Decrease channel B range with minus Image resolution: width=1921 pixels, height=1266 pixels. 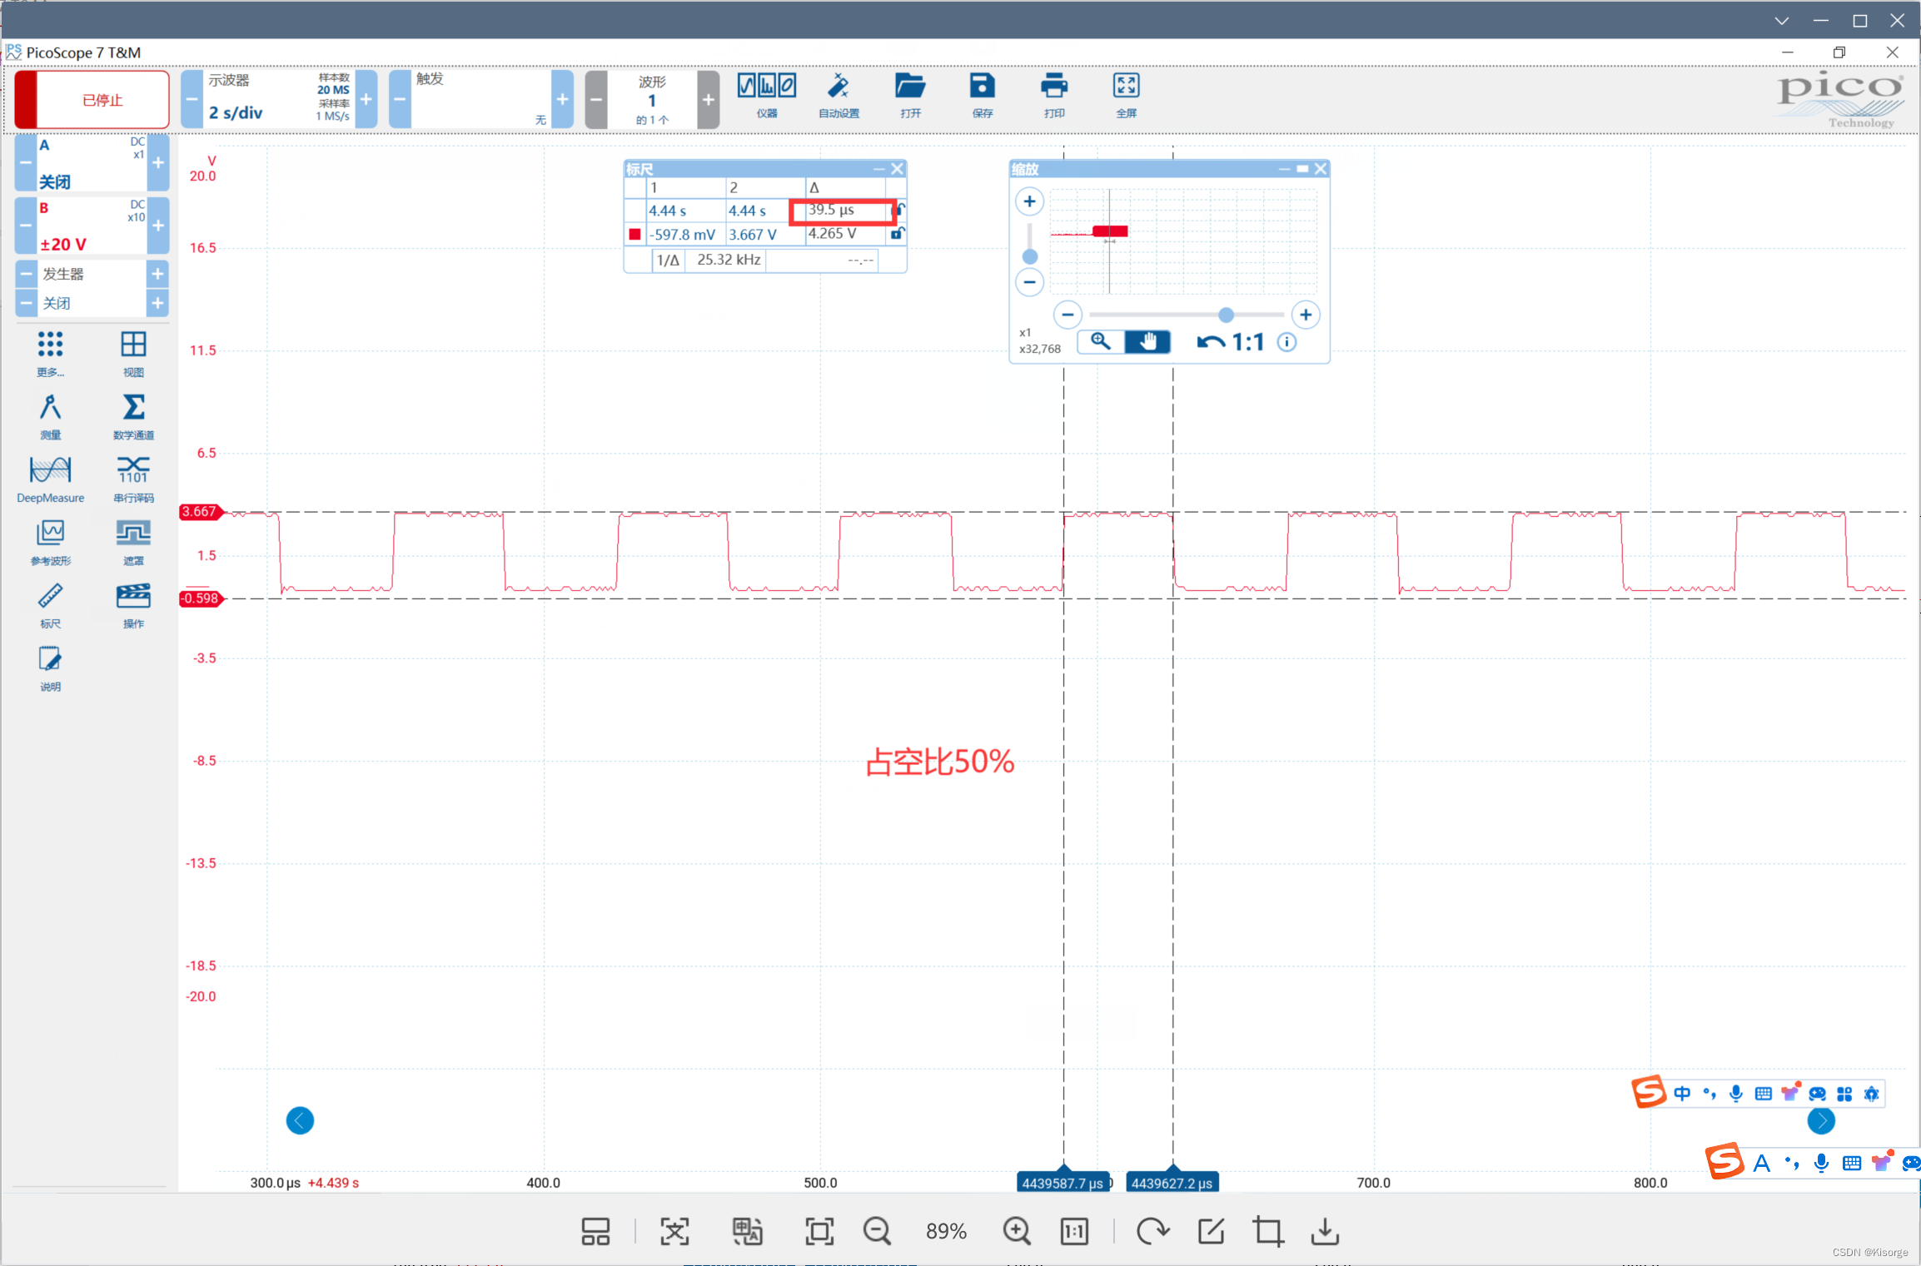[x=26, y=226]
